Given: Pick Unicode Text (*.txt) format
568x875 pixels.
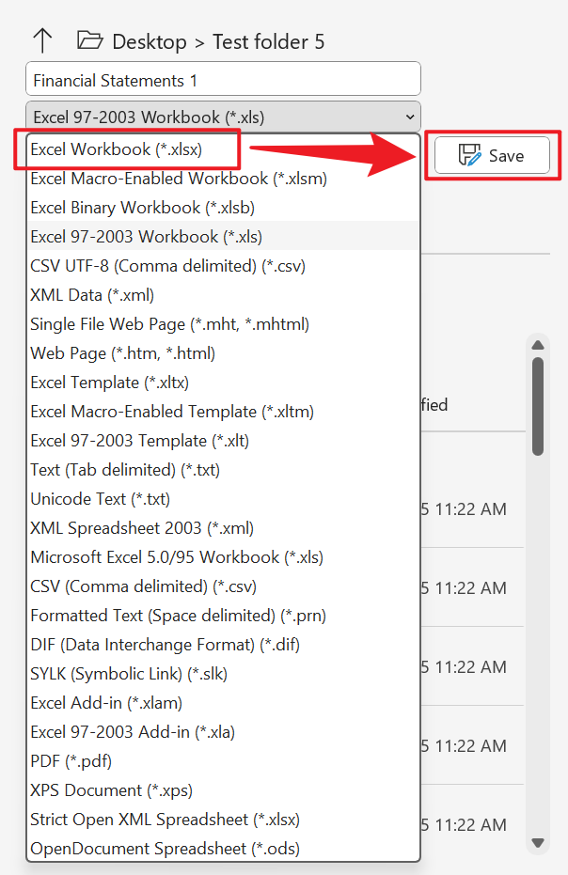Looking at the screenshot, I should 223,498.
